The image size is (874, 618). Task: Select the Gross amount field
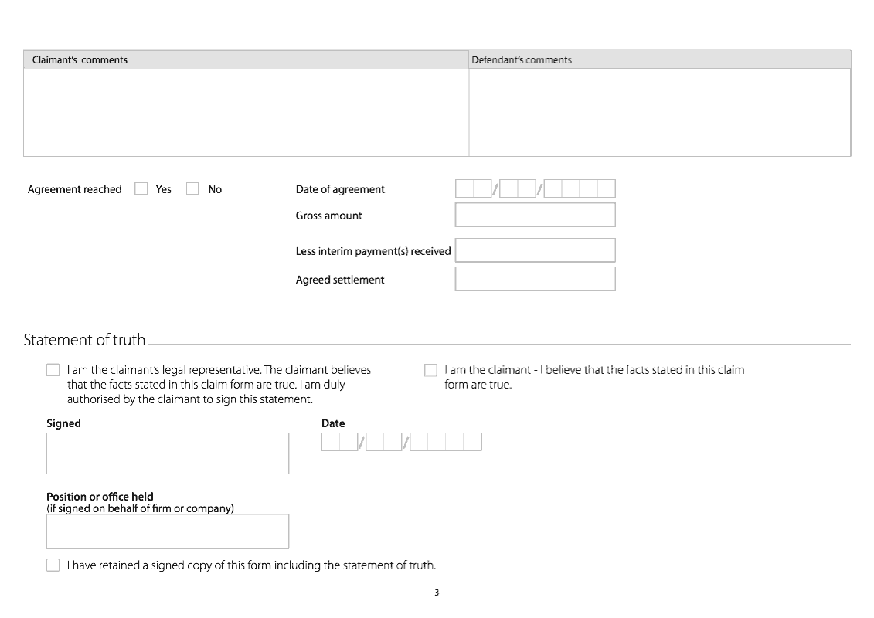(x=535, y=215)
